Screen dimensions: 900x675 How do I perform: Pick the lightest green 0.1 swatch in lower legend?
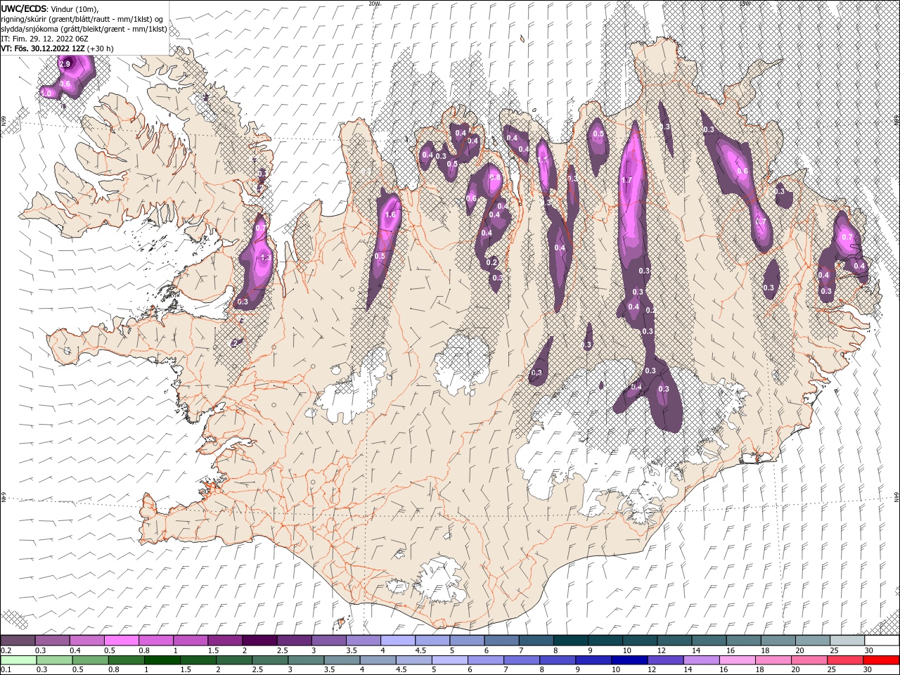pyautogui.click(x=18, y=660)
